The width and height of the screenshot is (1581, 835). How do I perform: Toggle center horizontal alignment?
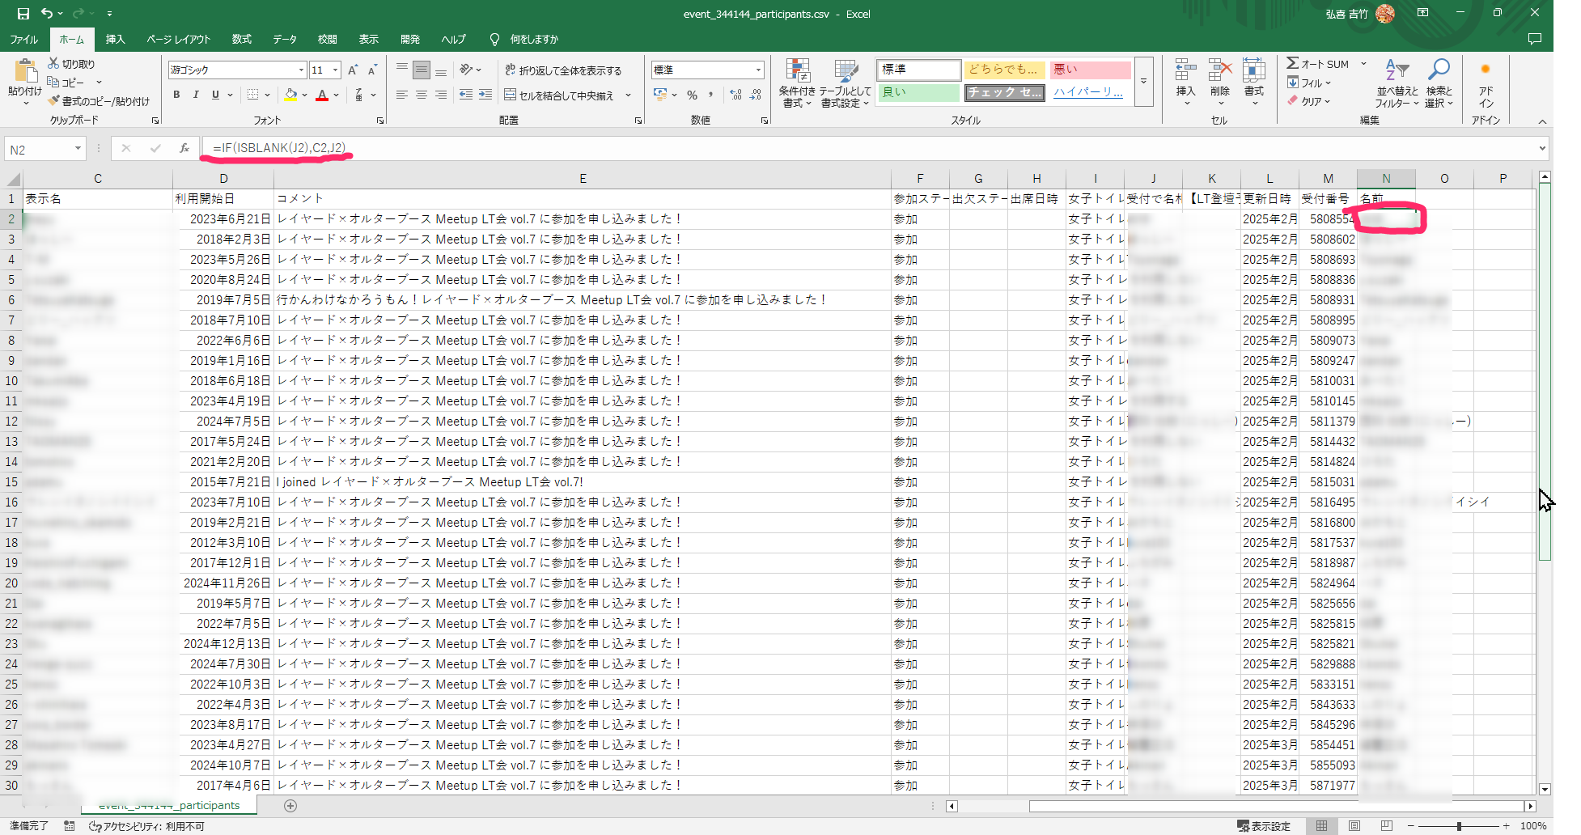(422, 95)
